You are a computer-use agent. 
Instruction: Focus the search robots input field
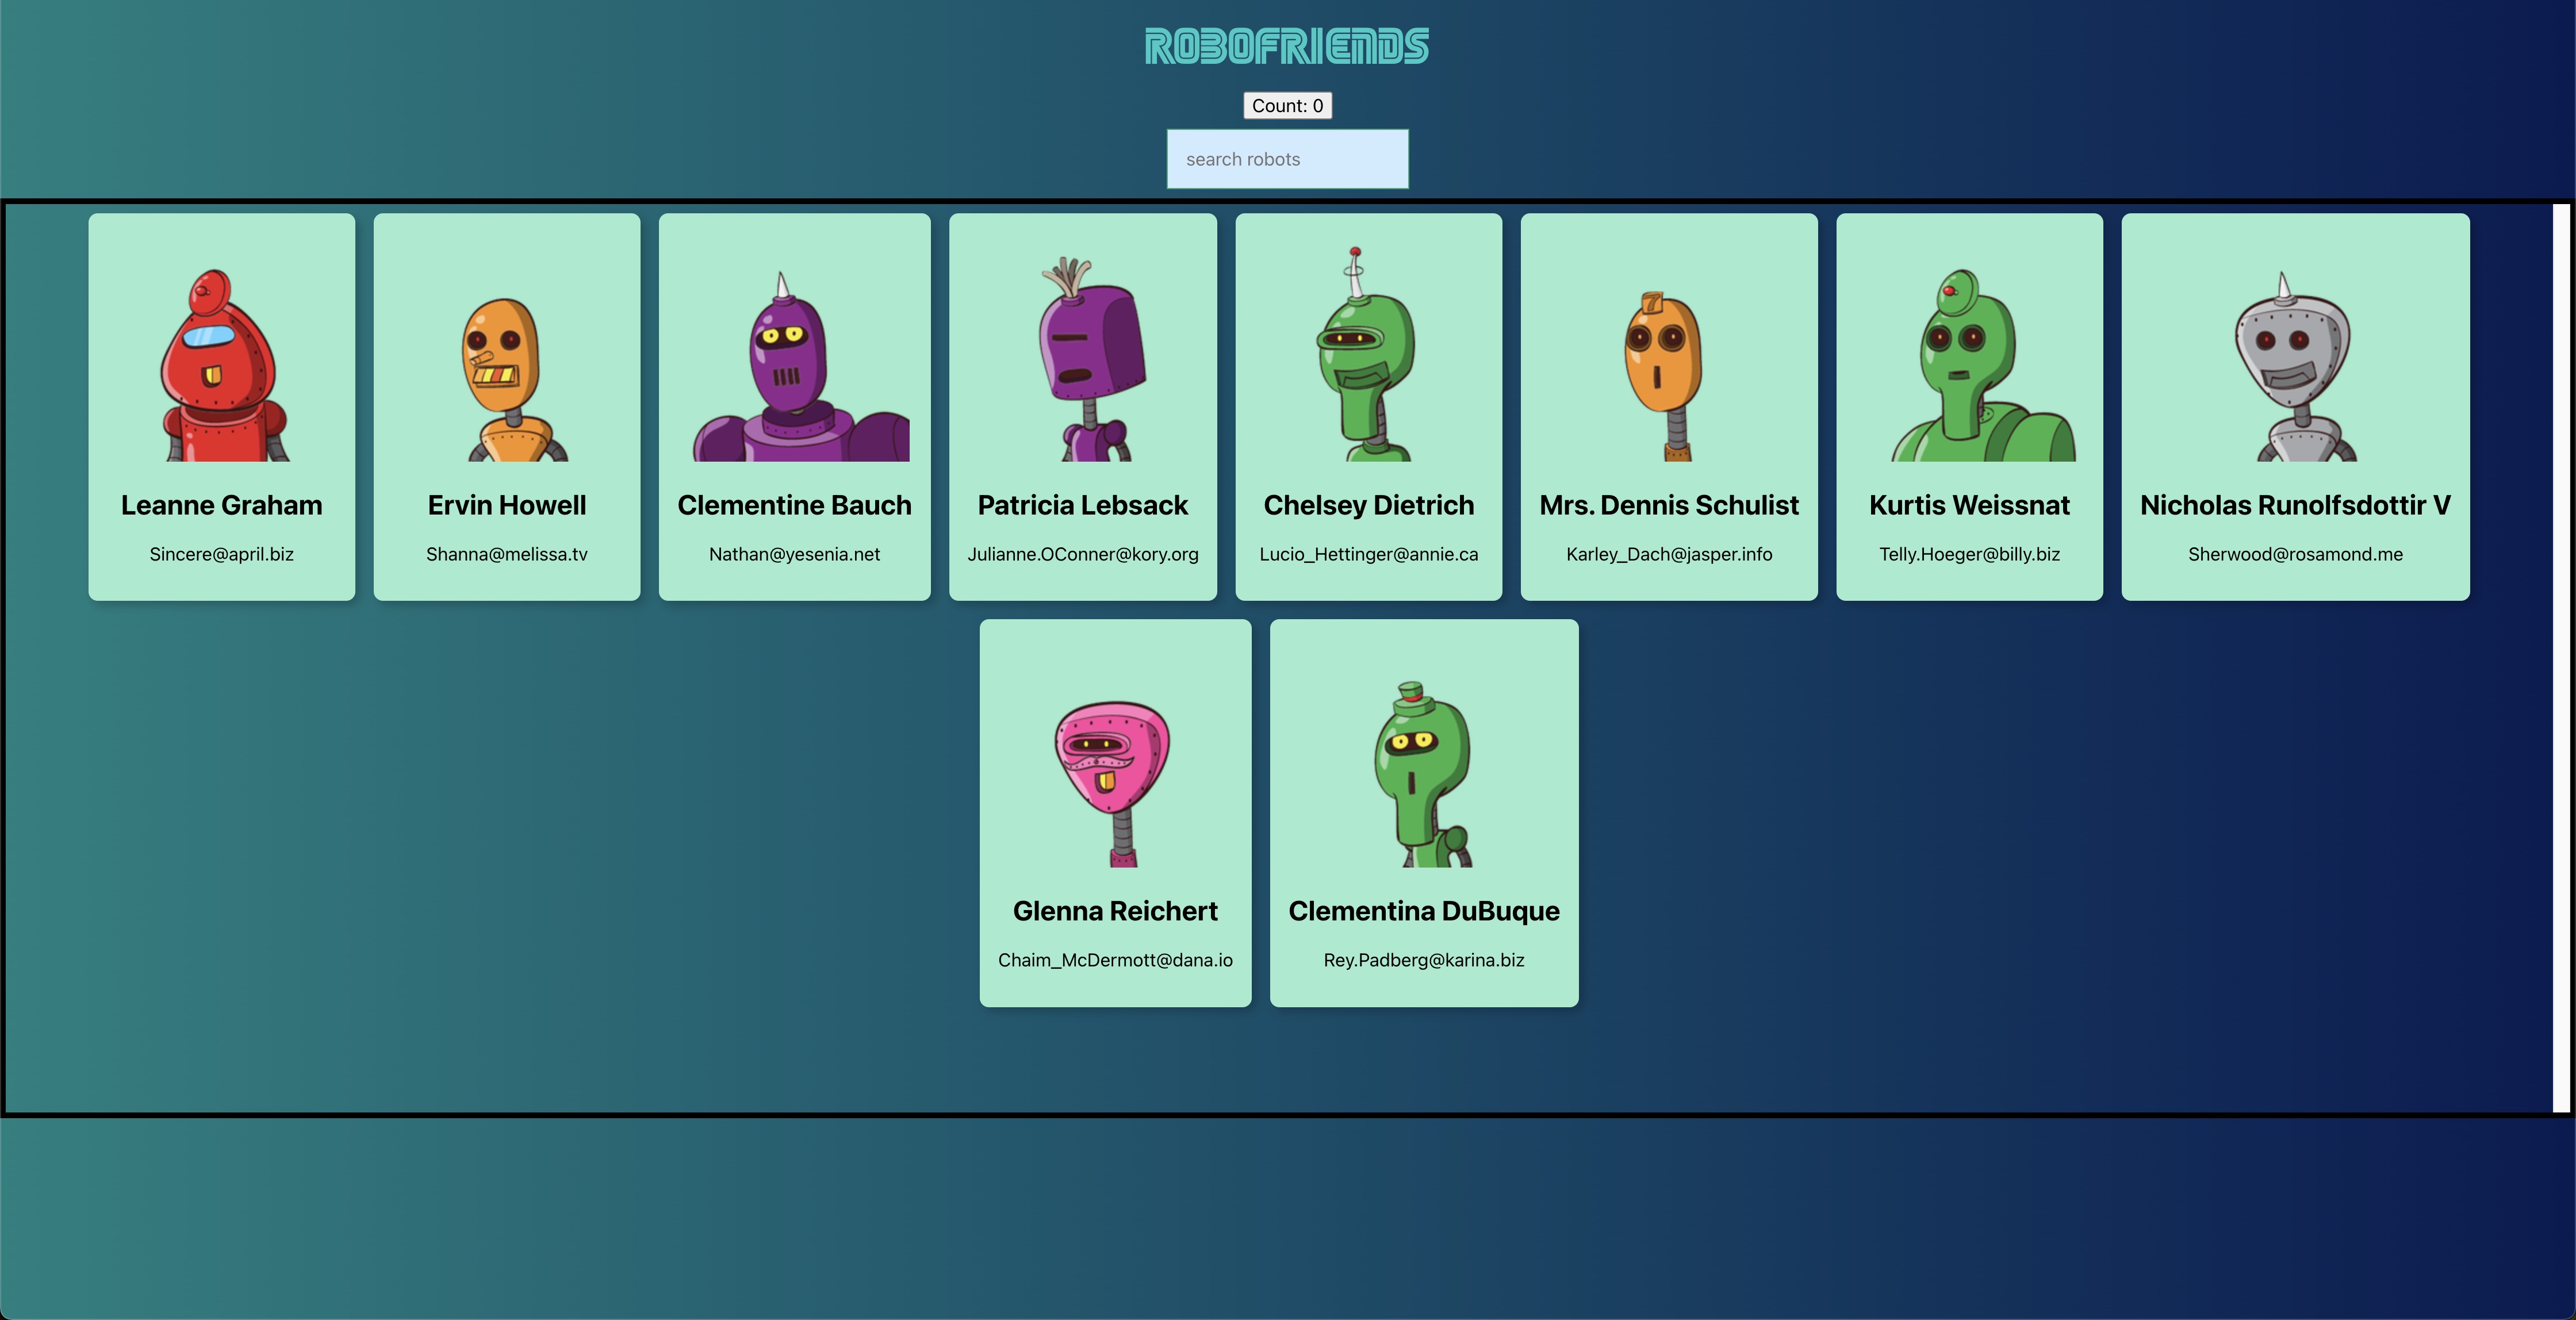(1287, 159)
